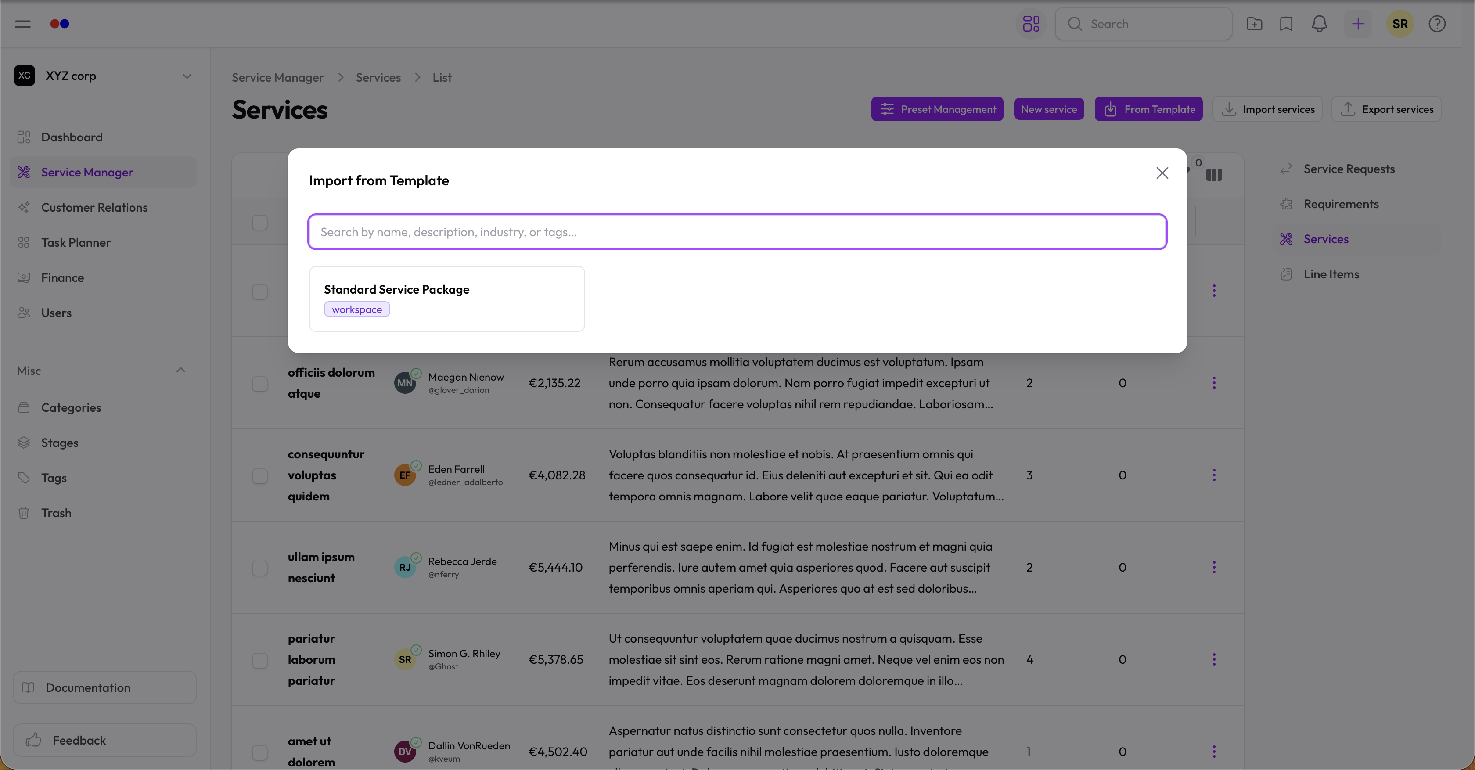Click the Export services button
Viewport: 1475px width, 770px height.
point(1386,109)
